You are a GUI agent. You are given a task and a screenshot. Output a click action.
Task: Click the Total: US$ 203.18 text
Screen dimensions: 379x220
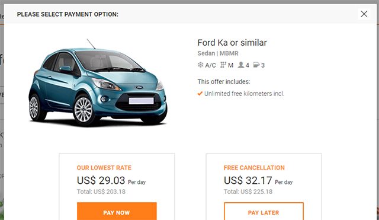point(101,192)
